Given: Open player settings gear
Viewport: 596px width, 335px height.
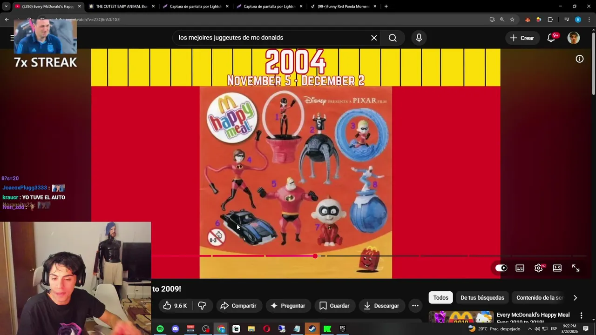Looking at the screenshot, I should point(539,268).
